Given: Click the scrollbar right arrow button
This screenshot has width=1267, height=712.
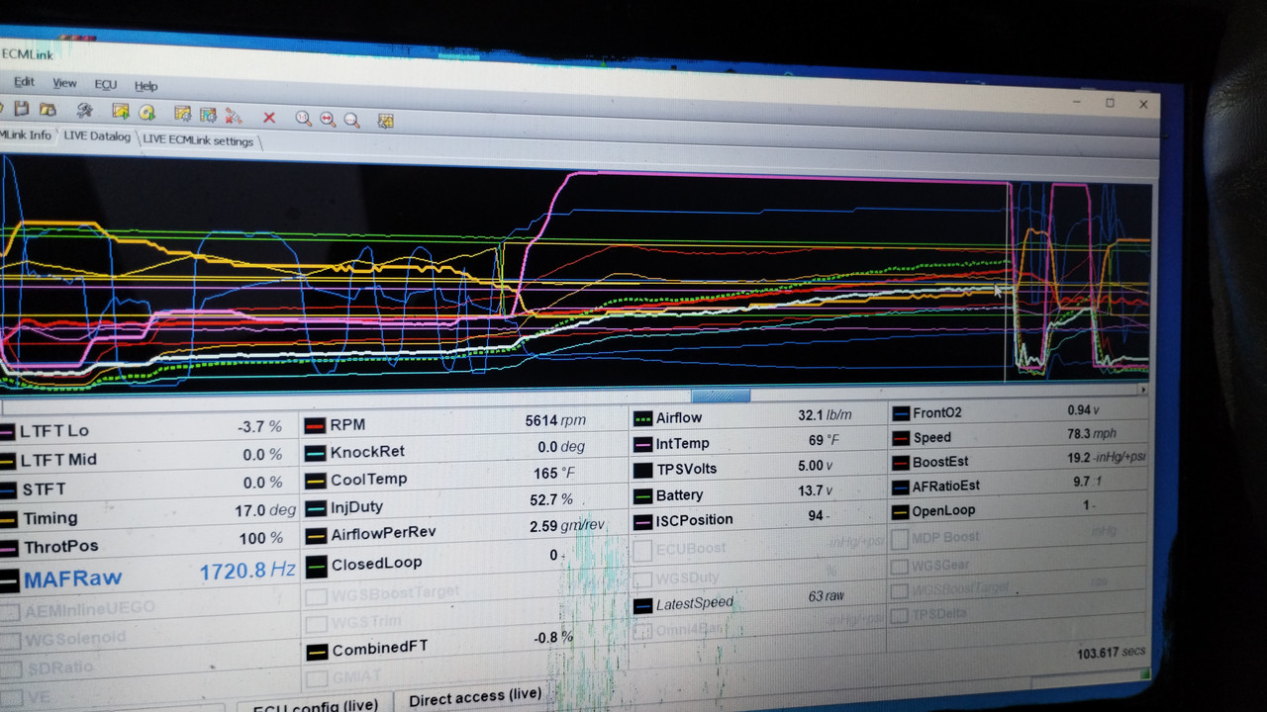Looking at the screenshot, I should (1145, 390).
